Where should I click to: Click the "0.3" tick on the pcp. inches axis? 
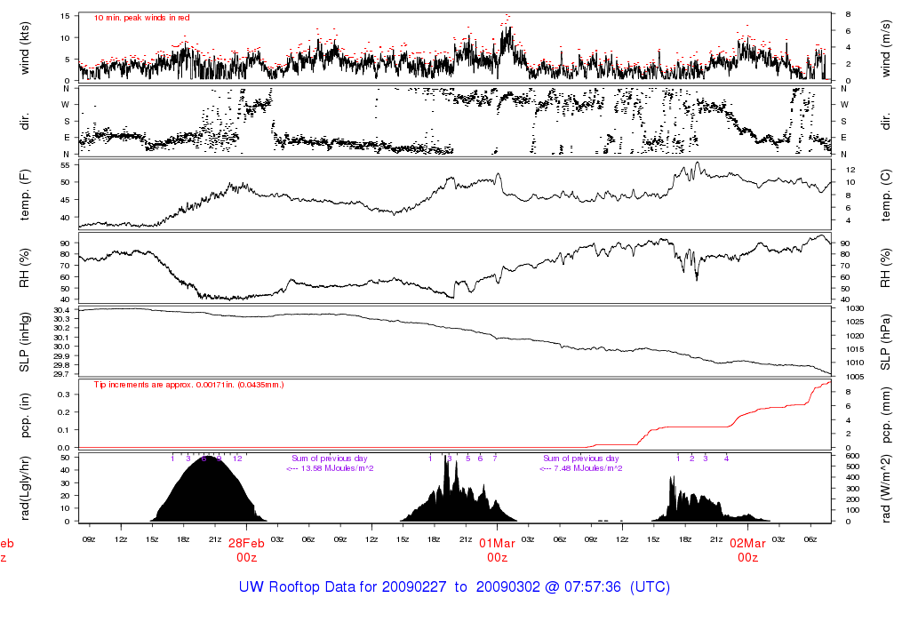point(64,395)
